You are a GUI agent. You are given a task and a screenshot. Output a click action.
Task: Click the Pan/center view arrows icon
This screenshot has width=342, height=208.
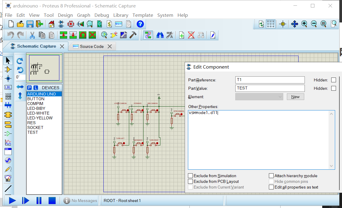coord(294,24)
